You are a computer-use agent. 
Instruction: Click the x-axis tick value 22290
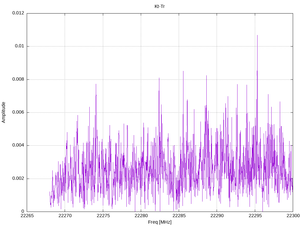(x=217, y=216)
